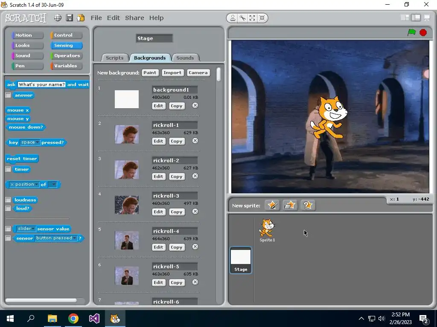437x327 pixels.
Task: Select the grow sprite tool
Action: [x=252, y=18]
